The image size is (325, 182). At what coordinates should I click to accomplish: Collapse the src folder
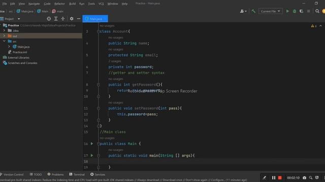click(4, 41)
